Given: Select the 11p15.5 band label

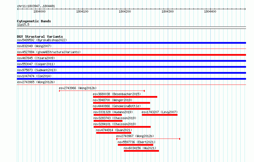Looking at the screenshot, I should point(23,25).
